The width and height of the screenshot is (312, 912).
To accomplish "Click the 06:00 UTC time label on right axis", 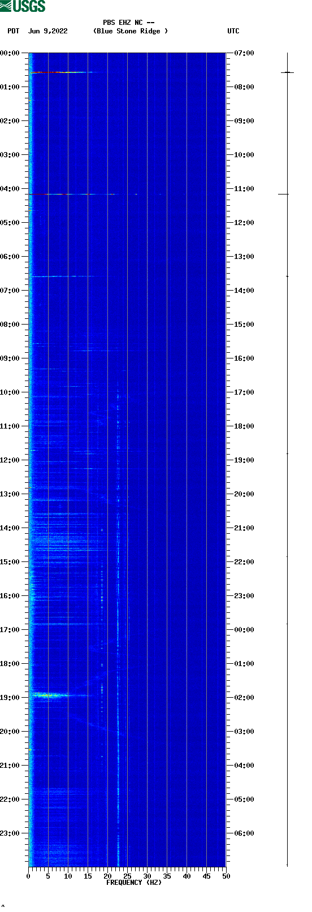I will coord(244,833).
